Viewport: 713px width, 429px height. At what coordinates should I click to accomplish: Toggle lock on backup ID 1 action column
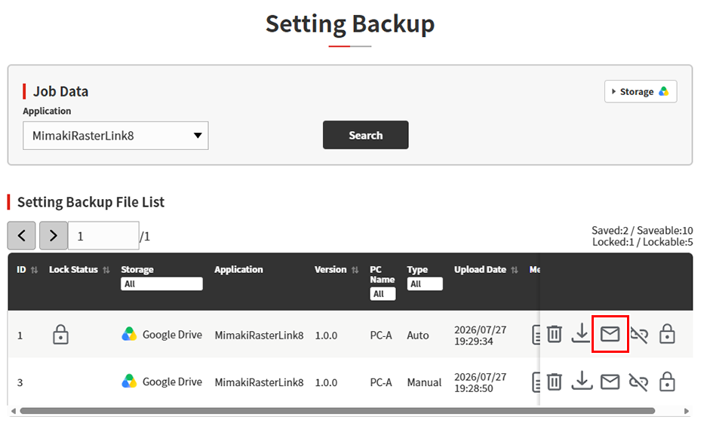667,333
